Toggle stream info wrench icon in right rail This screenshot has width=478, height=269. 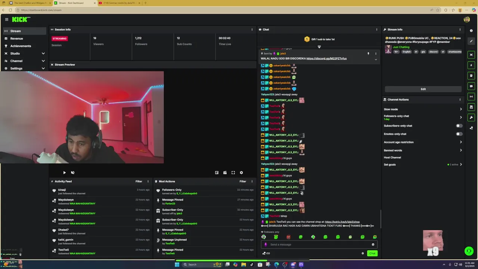click(471, 118)
